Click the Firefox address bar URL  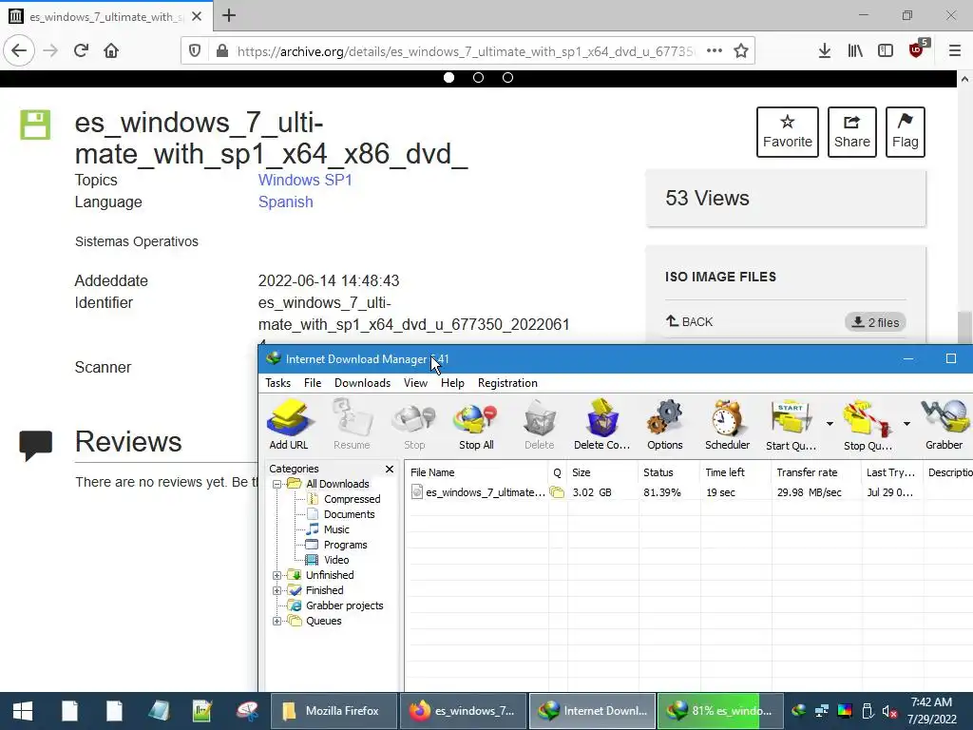coord(466,51)
